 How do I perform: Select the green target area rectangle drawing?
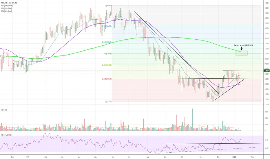(x=242, y=53)
